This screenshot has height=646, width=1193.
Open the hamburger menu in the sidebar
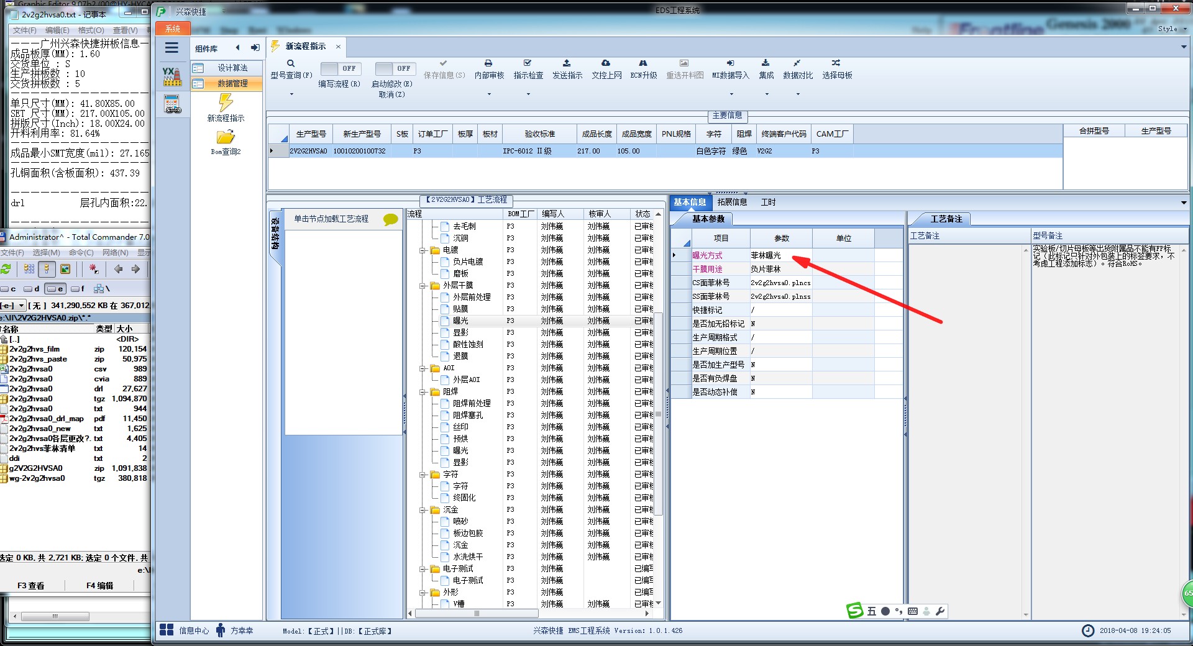(171, 48)
